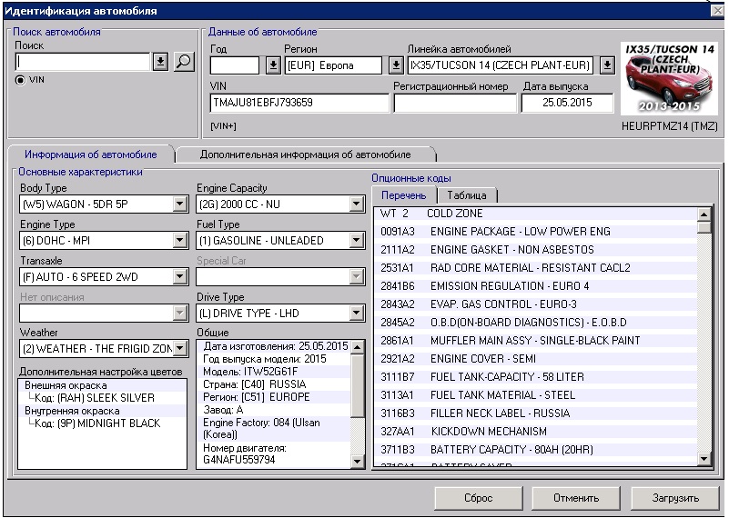Expand the Engine Capacity dropdown
The height and width of the screenshot is (518, 729).
[x=356, y=204]
